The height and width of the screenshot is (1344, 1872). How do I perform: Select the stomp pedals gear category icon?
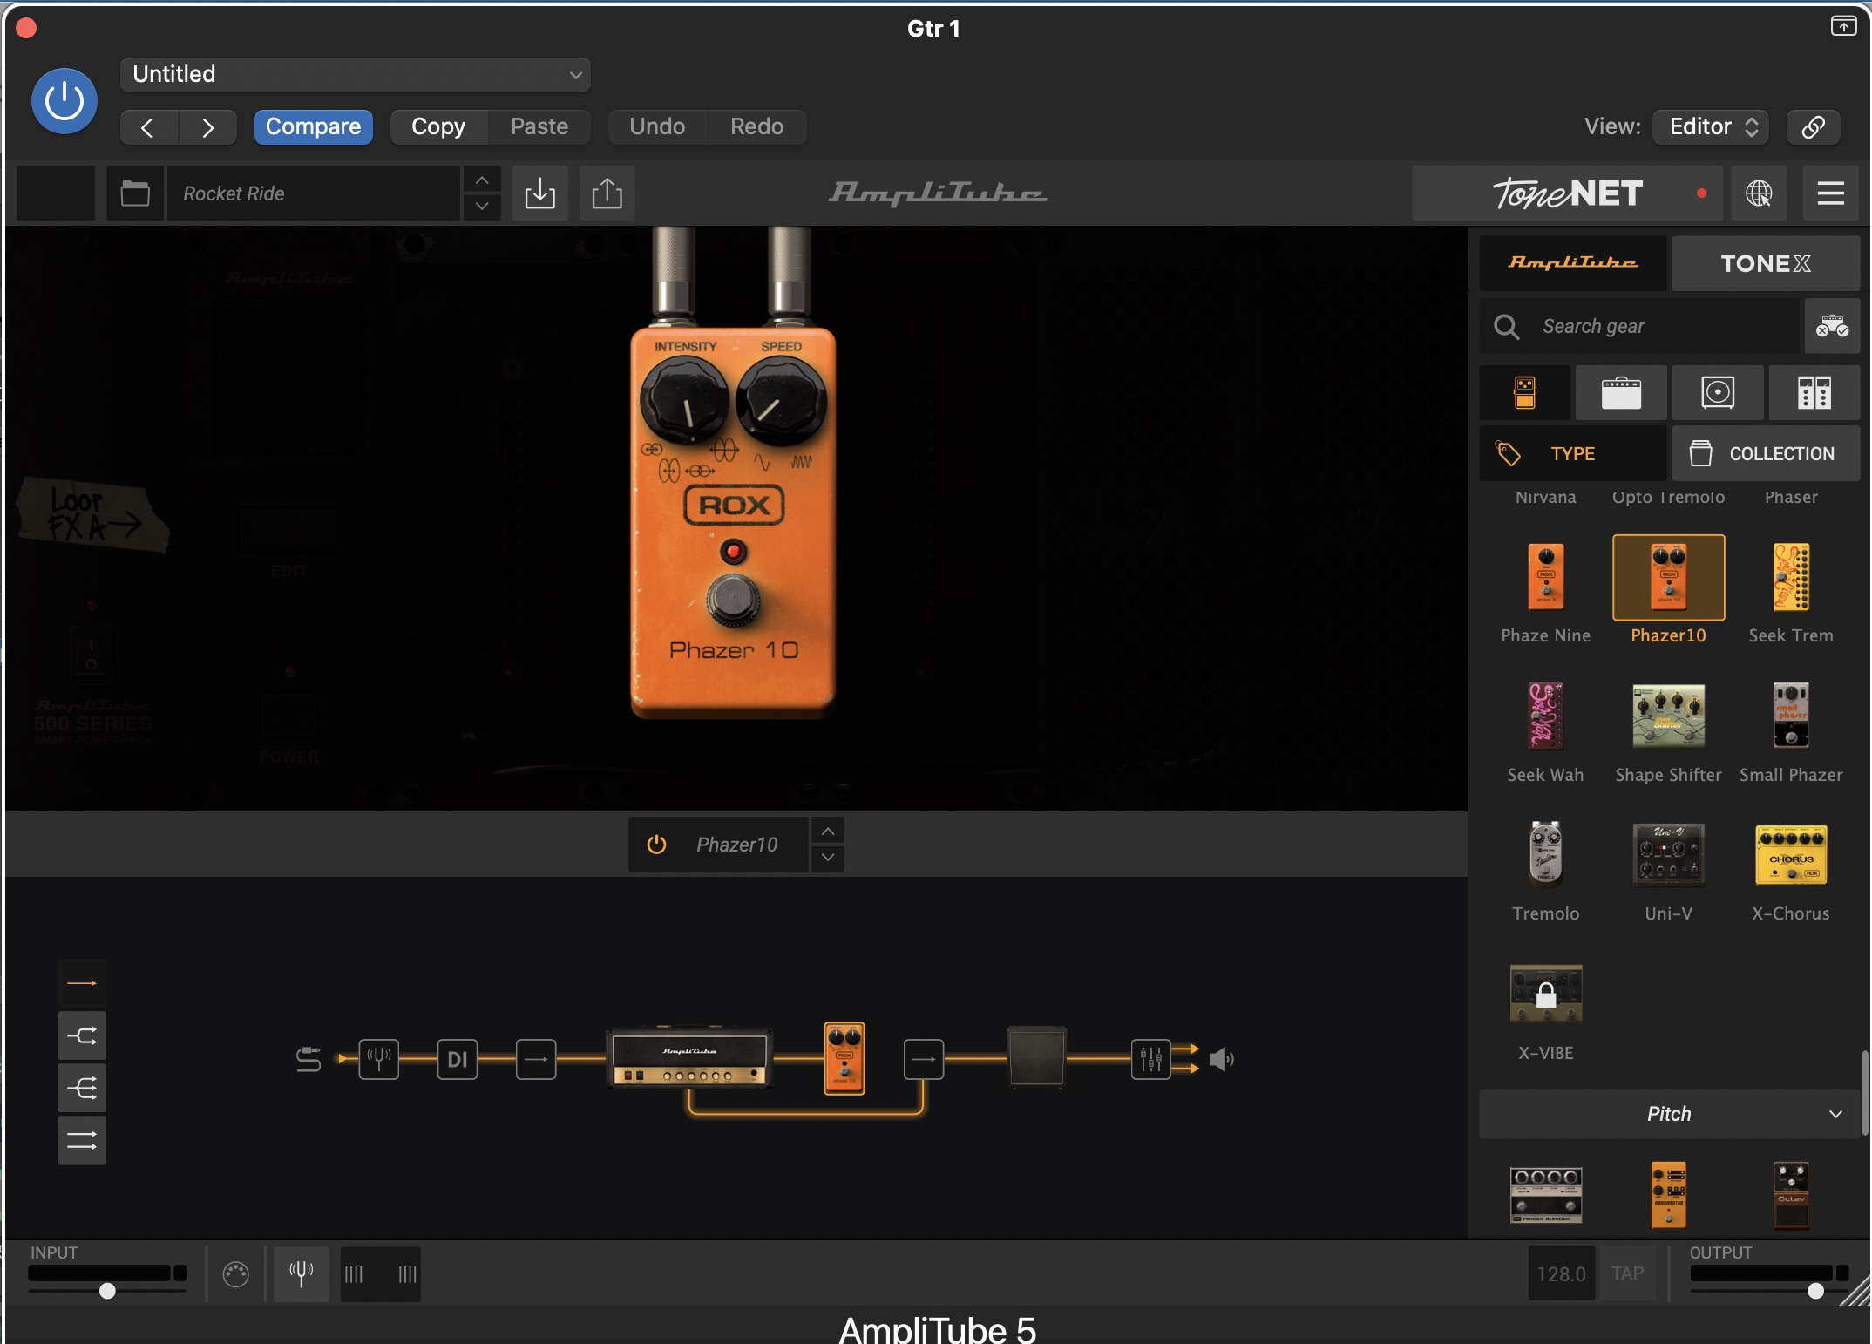(1524, 393)
